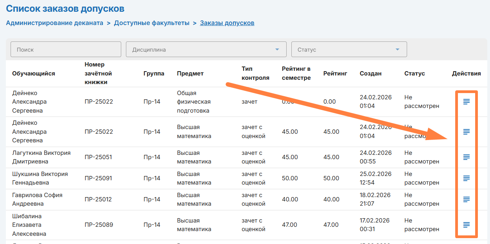Screen dimensions: 490x244
Task: Click the Рейтинг в семестре column header
Action: (x=296, y=74)
